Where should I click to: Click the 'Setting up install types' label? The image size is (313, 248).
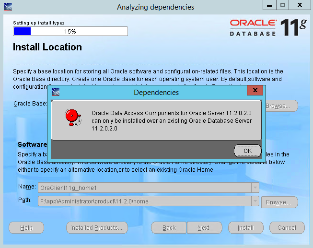point(39,23)
